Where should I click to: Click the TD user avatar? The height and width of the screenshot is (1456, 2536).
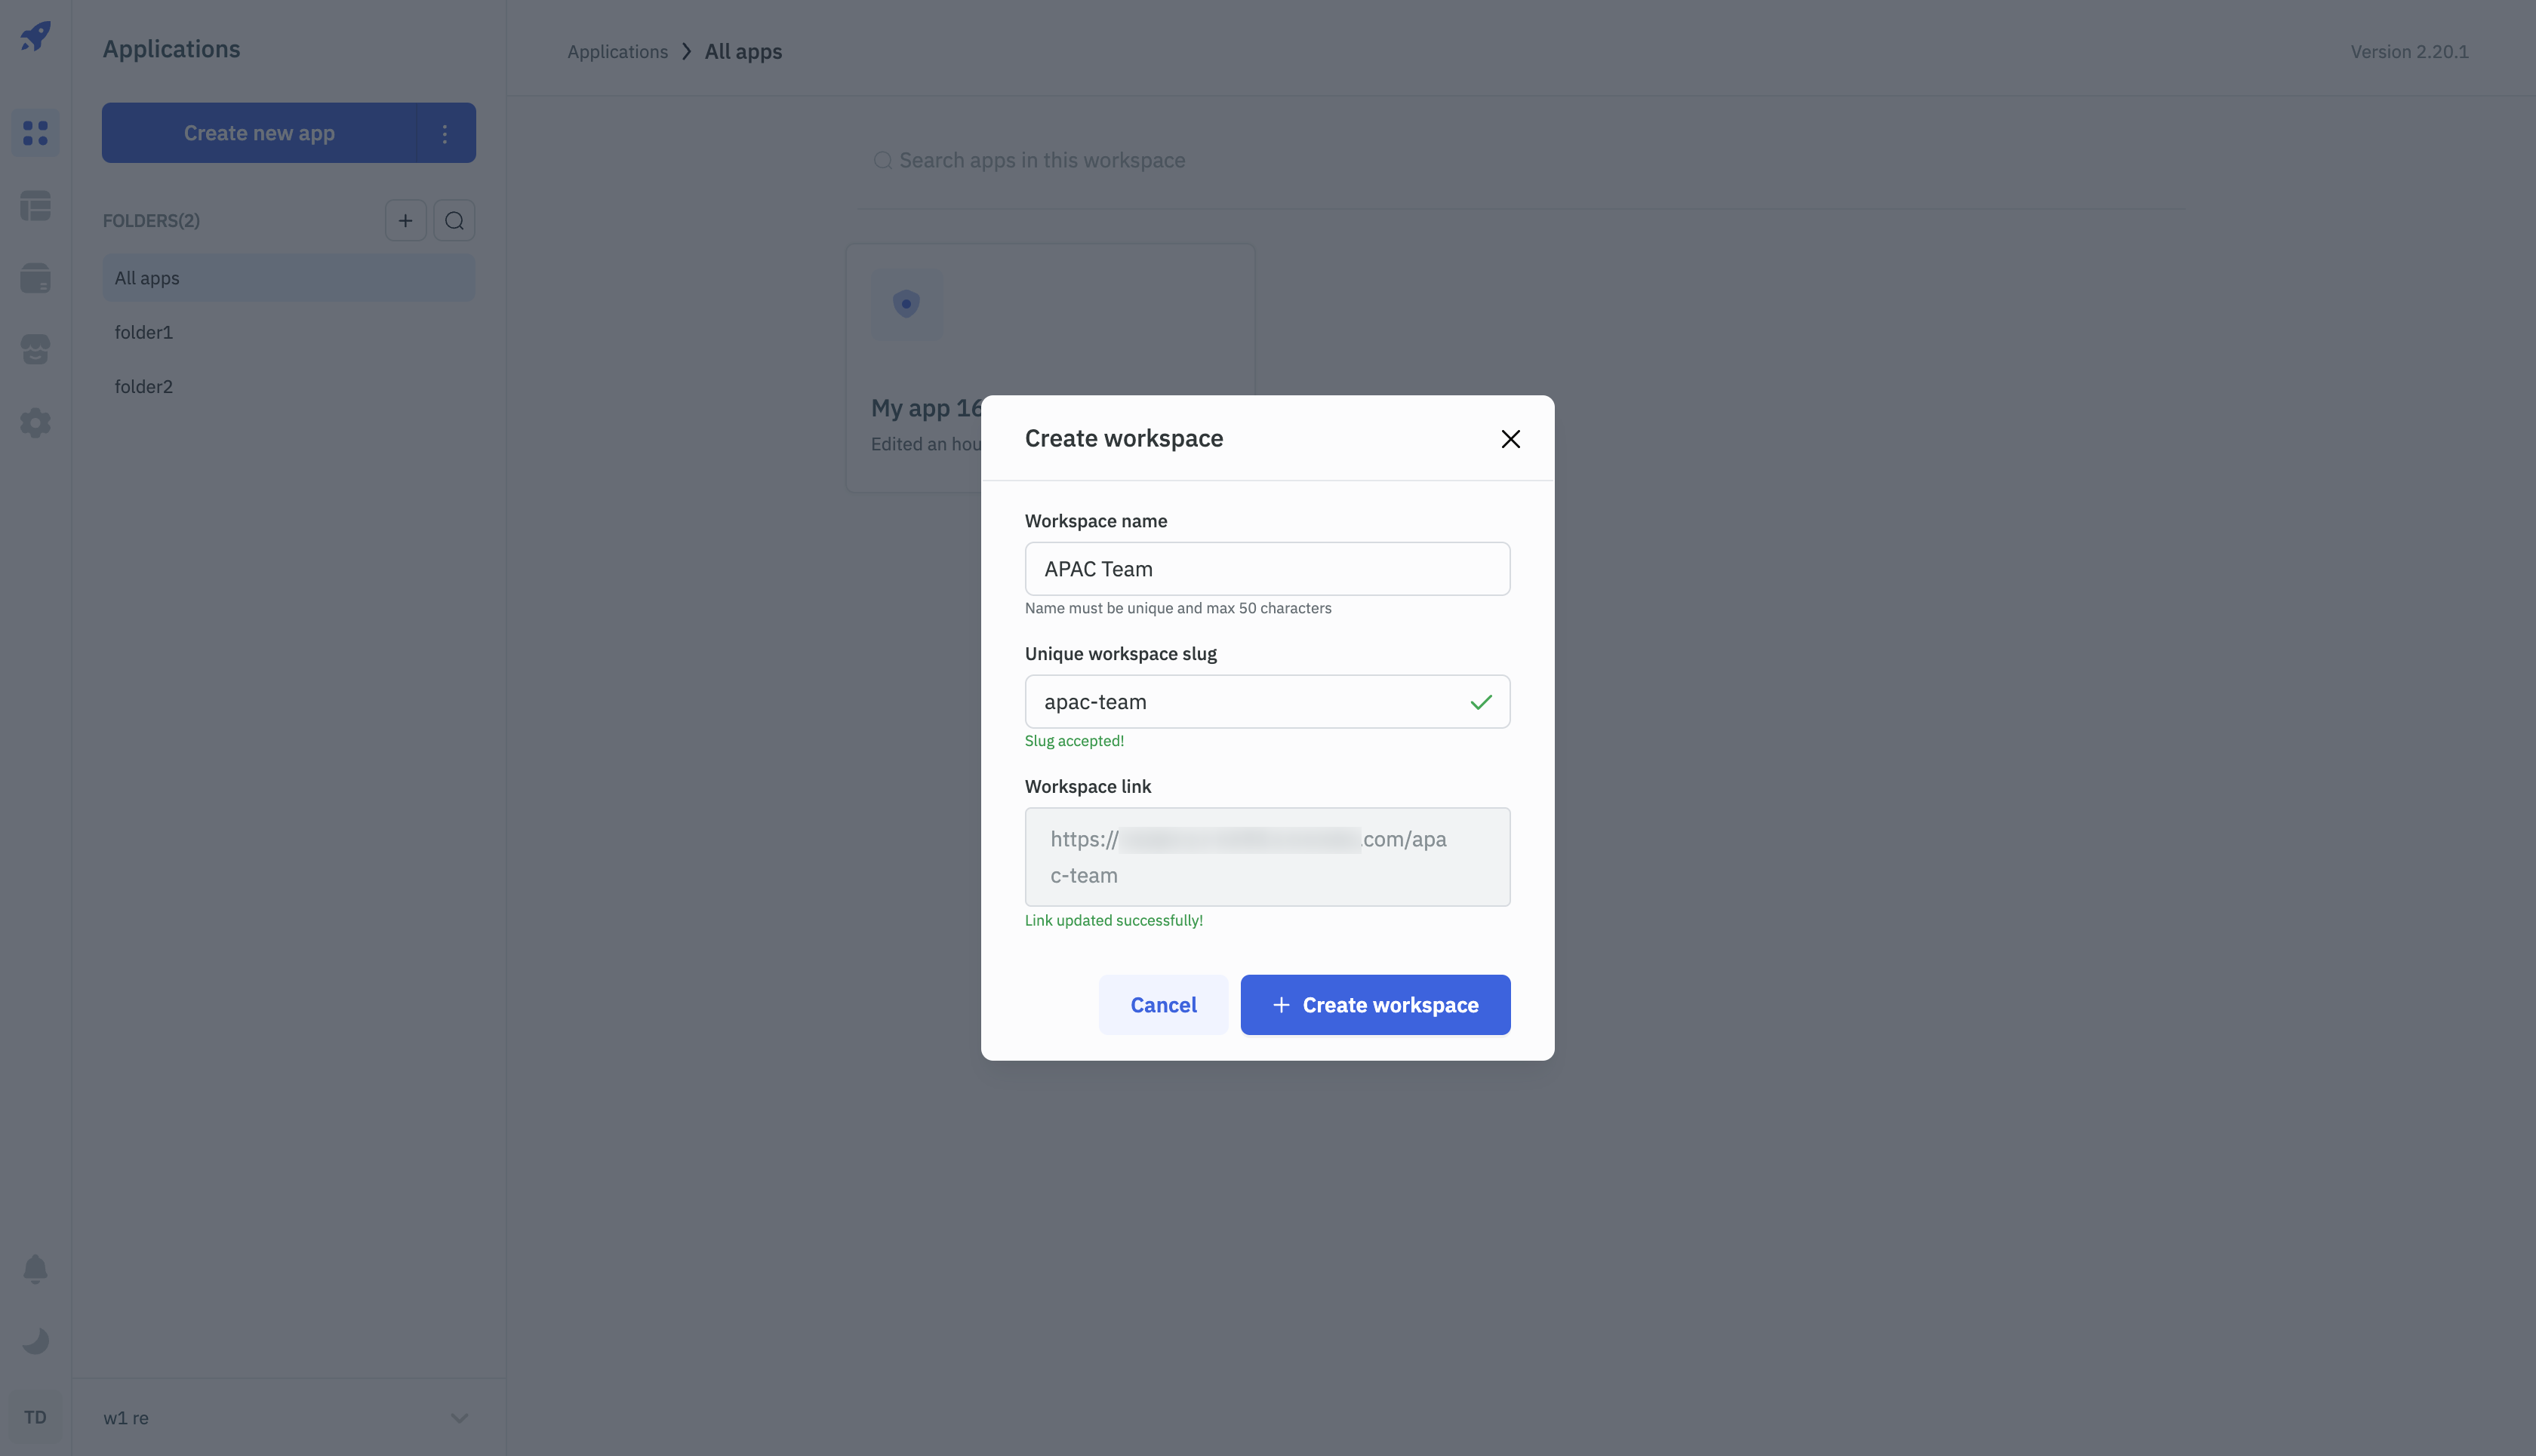tap(35, 1417)
